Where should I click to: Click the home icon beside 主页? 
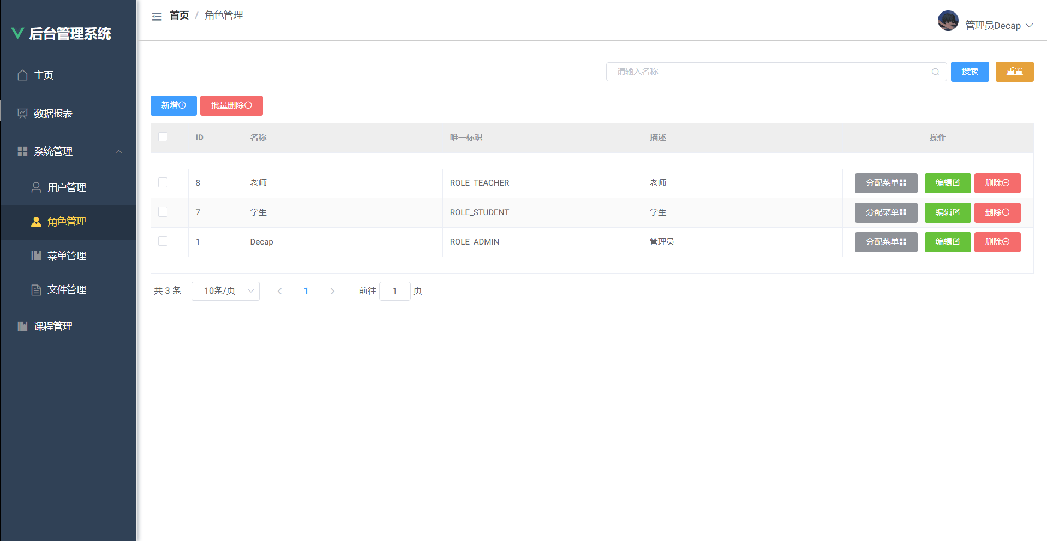coord(22,75)
